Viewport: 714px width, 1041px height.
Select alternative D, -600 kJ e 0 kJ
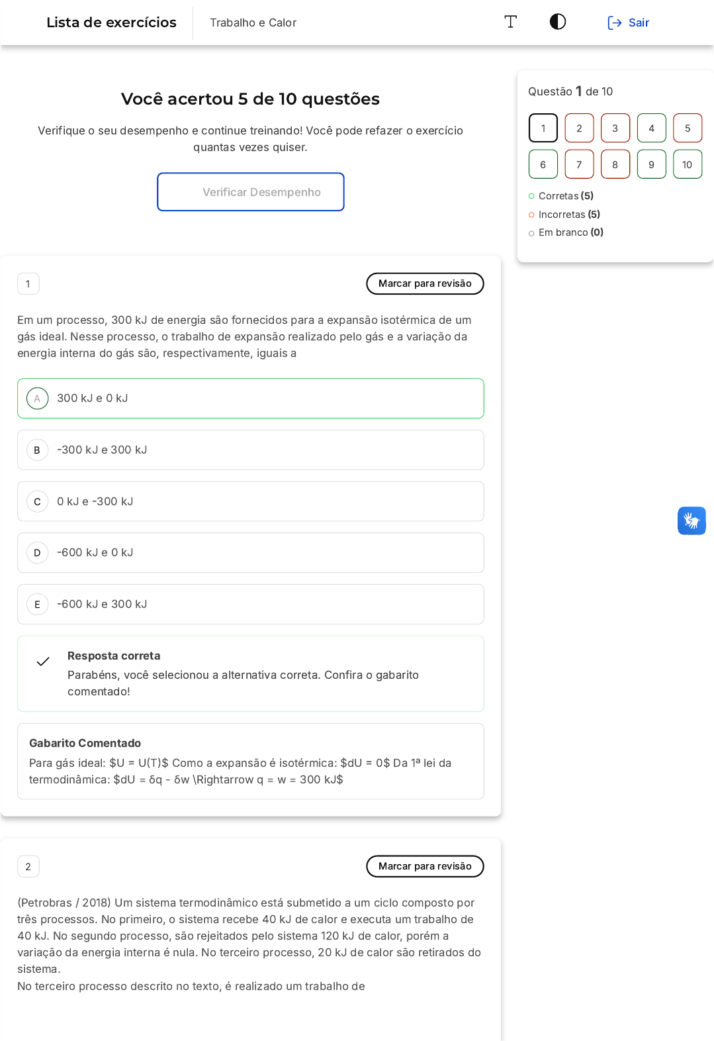pyautogui.click(x=250, y=553)
